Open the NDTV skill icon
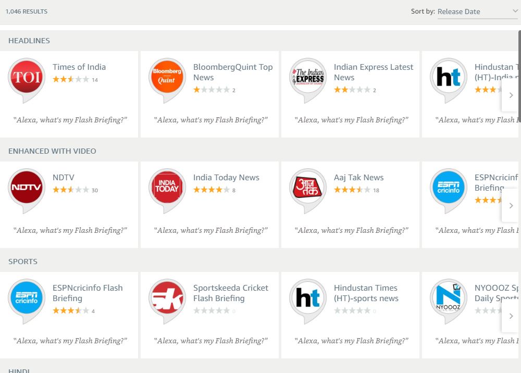 click(27, 191)
